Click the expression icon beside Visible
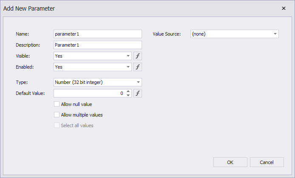Screen dimensions: 295x178 coord(138,56)
